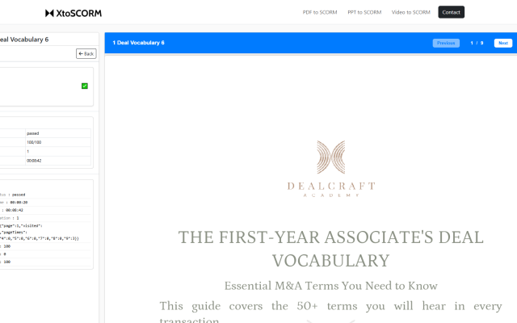Toggle the green completion checkbox

coord(85,86)
